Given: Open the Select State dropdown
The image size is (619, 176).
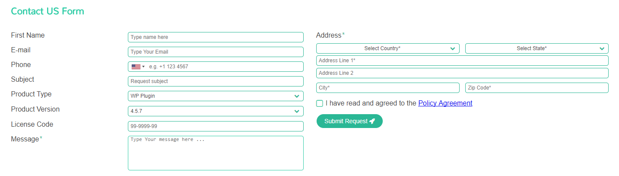Looking at the screenshot, I should (537, 48).
